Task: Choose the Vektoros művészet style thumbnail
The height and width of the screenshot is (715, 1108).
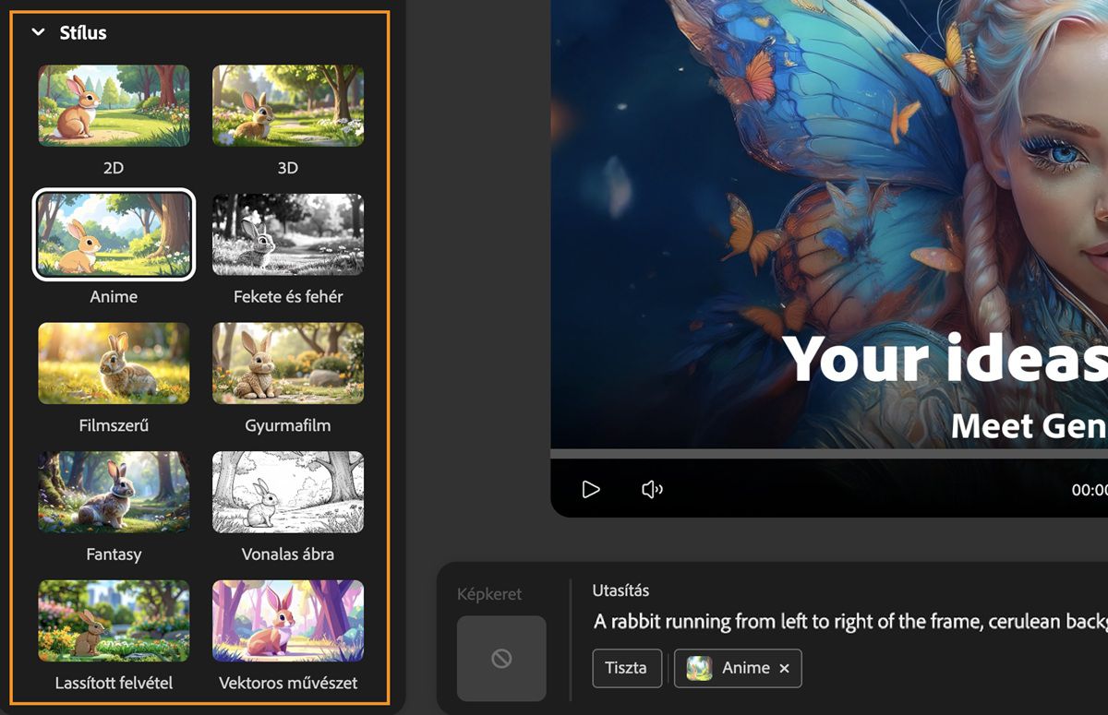Action: tap(288, 621)
